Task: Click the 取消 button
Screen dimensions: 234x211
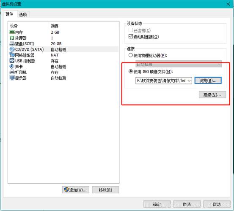Action: (187, 204)
